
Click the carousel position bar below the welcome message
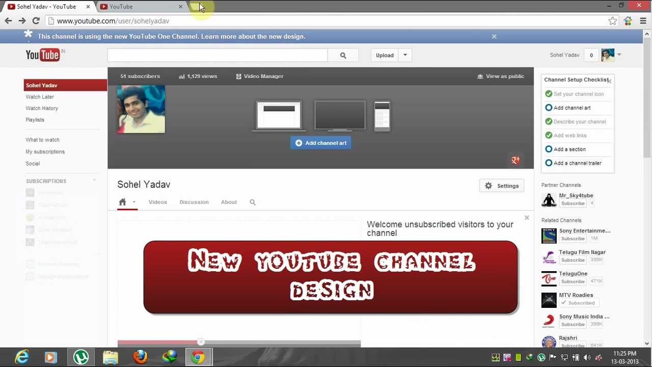[201, 342]
